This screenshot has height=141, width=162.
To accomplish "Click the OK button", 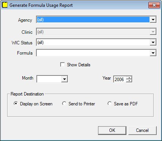I will (112, 130).
